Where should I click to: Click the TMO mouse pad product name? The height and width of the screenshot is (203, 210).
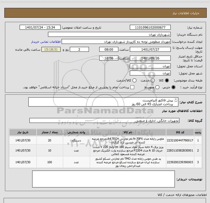[128, 162]
